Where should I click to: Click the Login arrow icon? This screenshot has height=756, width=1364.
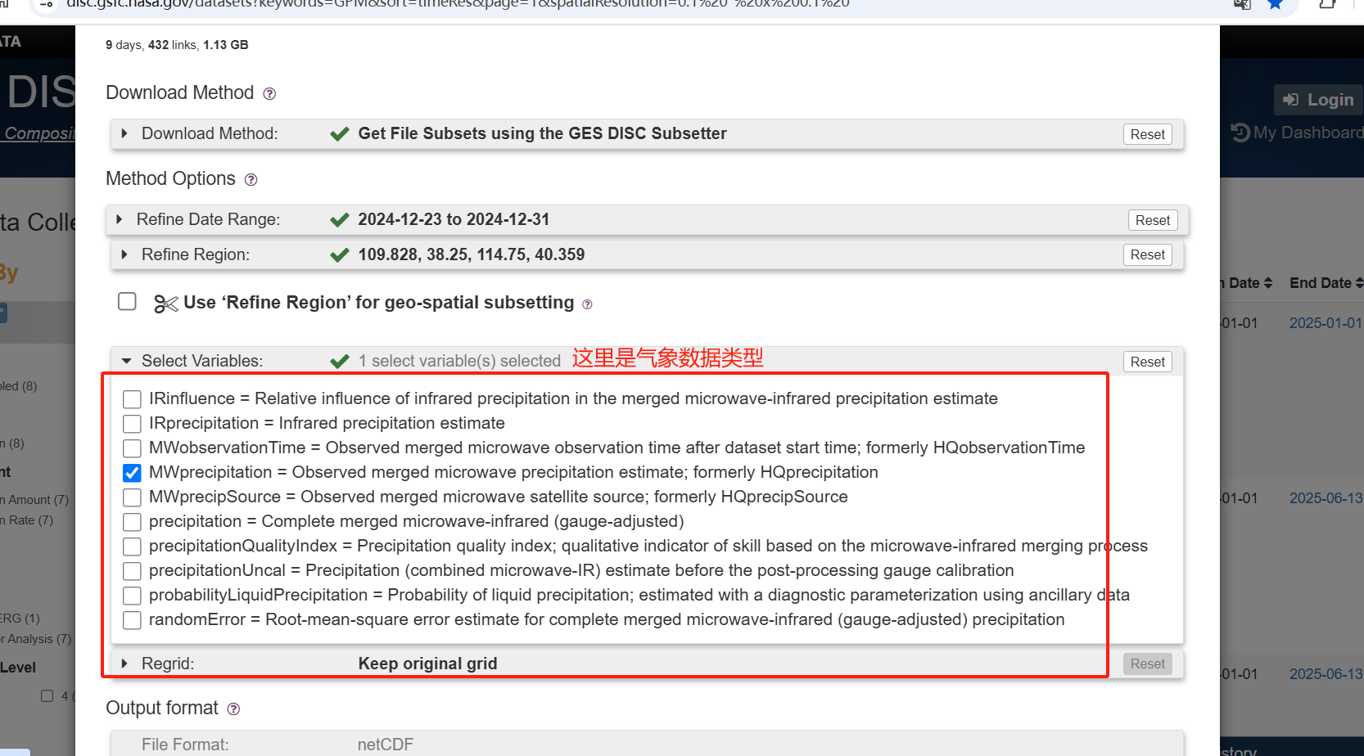tap(1291, 100)
